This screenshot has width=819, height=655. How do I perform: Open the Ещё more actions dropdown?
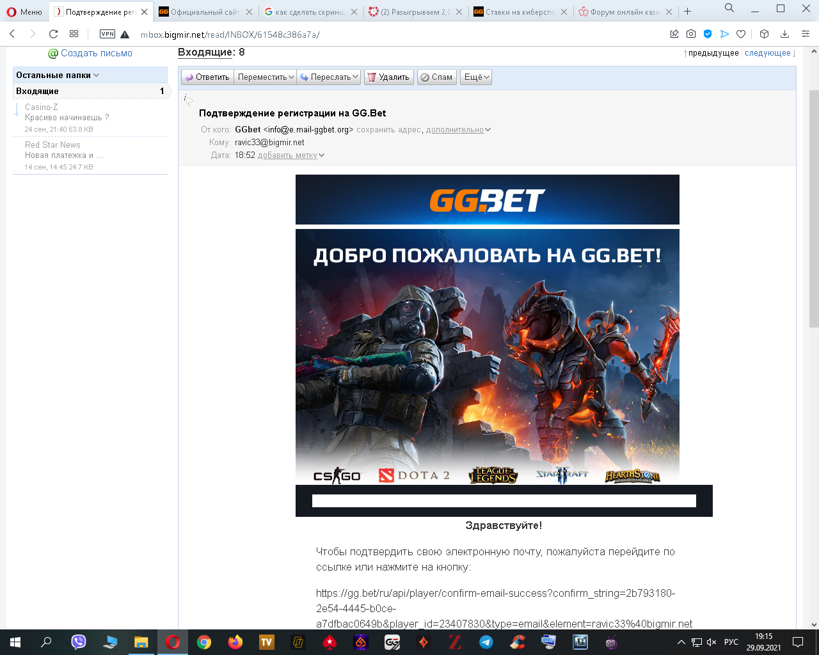(x=475, y=77)
